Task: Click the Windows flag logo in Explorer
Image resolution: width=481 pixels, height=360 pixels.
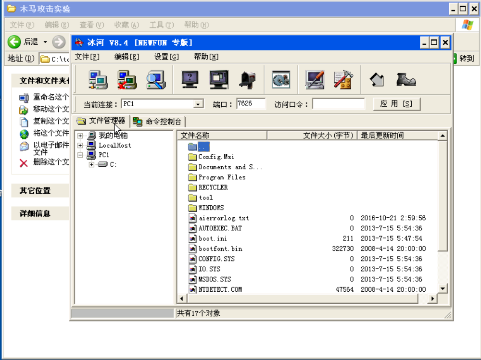Action: pyautogui.click(x=468, y=25)
